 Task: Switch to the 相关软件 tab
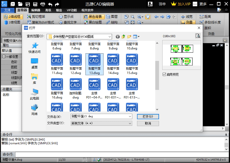pos(87,10)
